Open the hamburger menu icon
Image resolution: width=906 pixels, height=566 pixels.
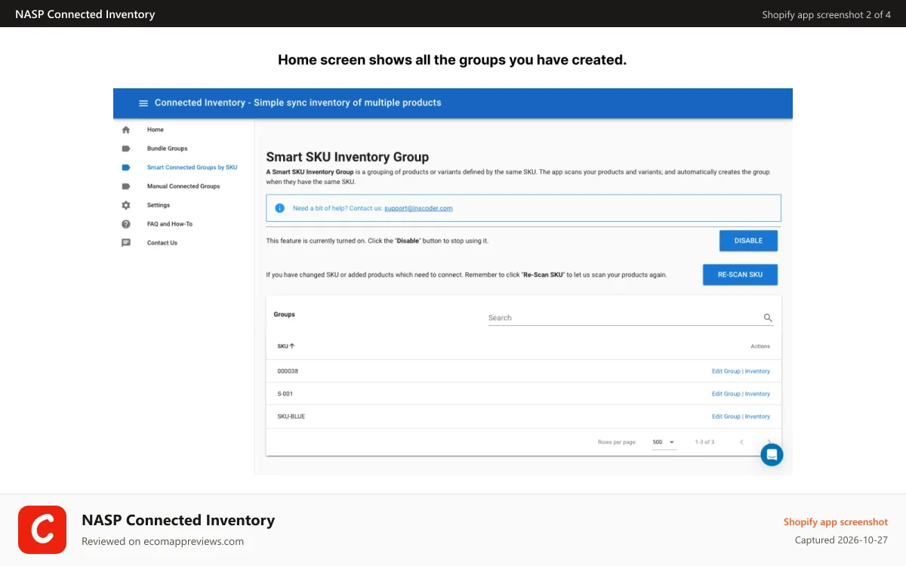click(143, 103)
